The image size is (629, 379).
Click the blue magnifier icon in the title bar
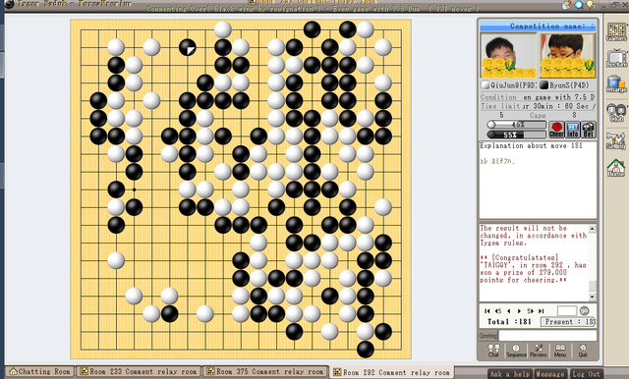point(579,5)
